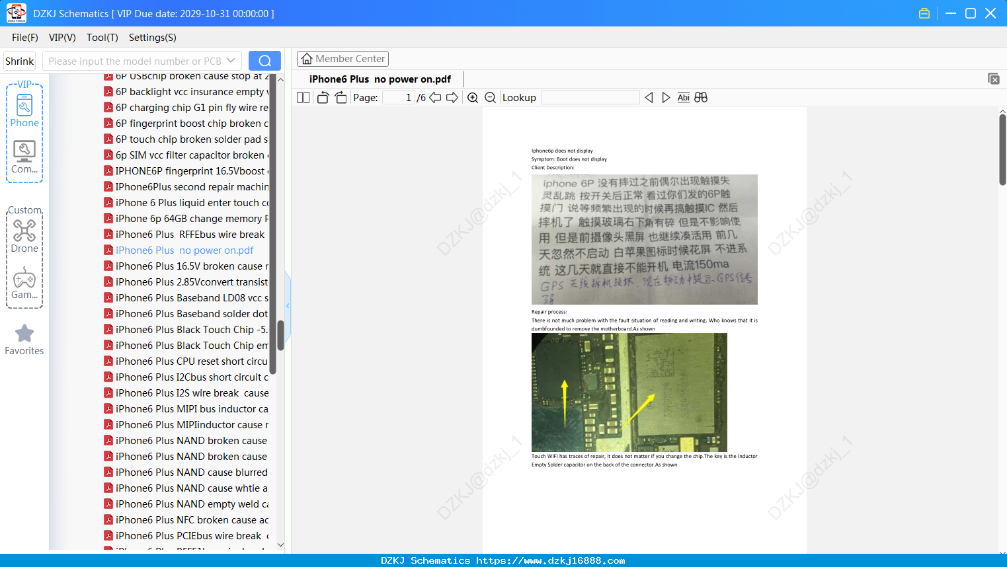Open iPhone6 Plus 16.5V broken cause file

192,266
